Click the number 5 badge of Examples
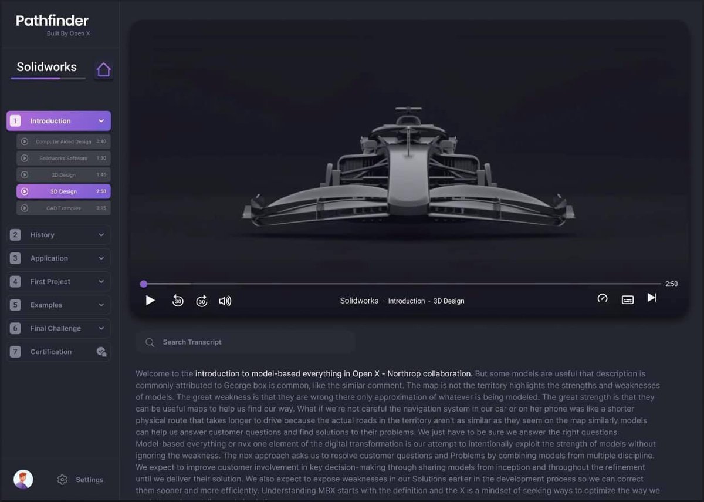 click(16, 305)
